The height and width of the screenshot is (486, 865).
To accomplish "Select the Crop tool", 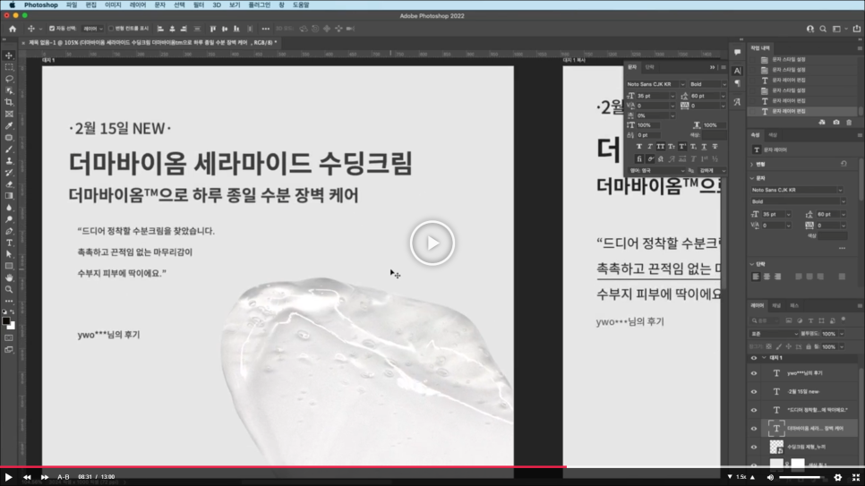I will [9, 102].
